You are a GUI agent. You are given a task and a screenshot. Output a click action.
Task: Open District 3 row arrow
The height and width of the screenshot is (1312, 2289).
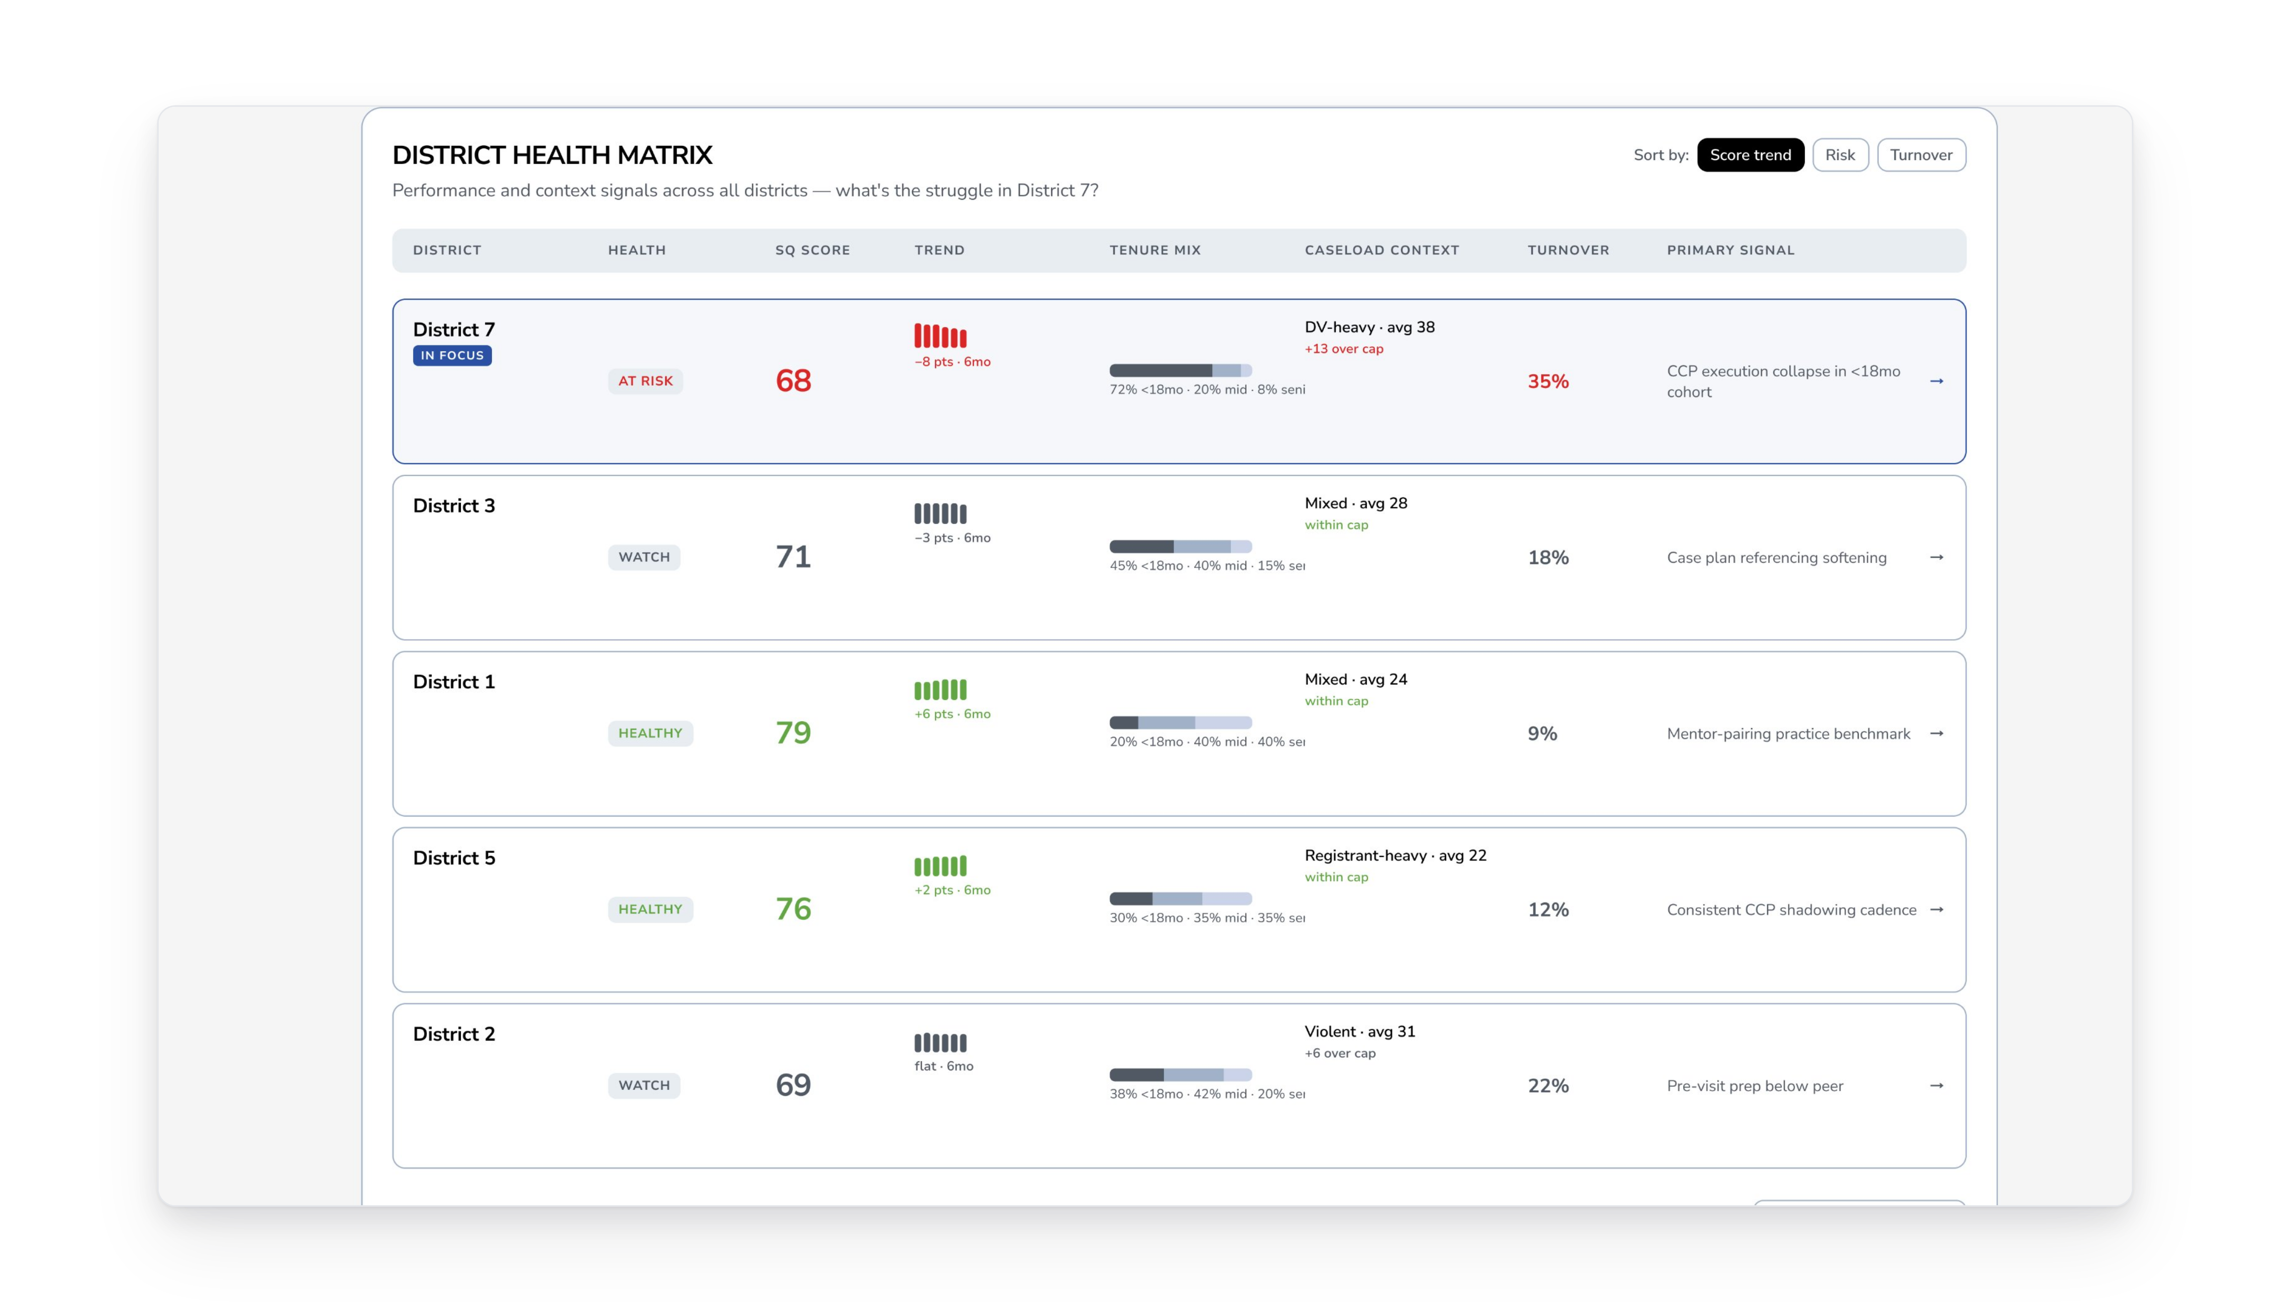pyautogui.click(x=1936, y=557)
